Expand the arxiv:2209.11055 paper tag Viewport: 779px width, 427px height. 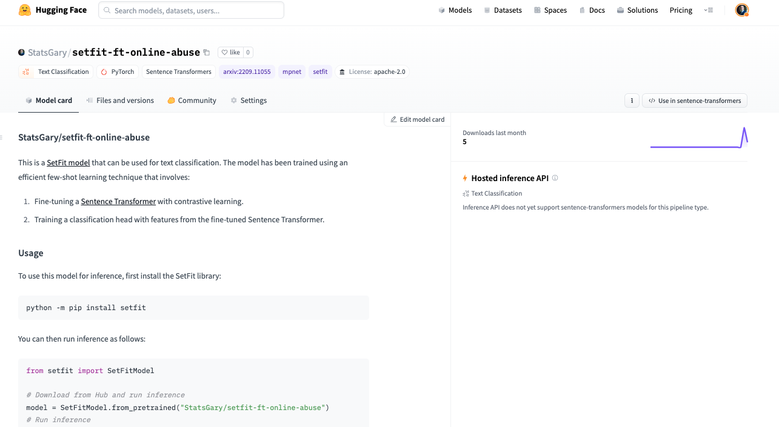click(247, 71)
